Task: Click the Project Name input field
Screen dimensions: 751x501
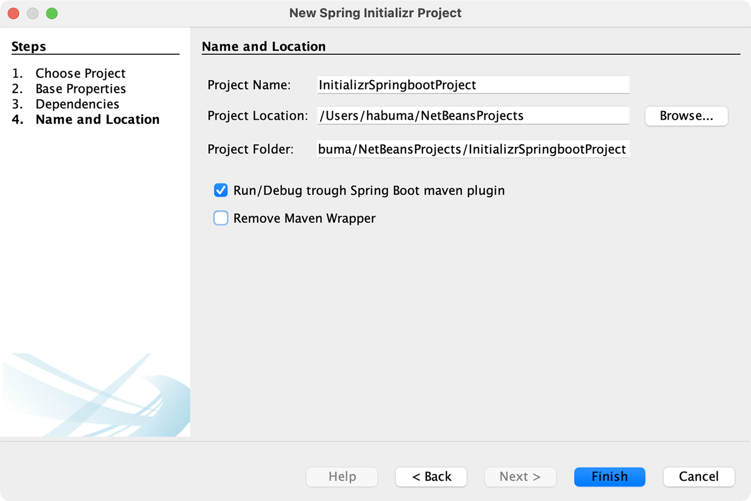Action: pos(473,85)
